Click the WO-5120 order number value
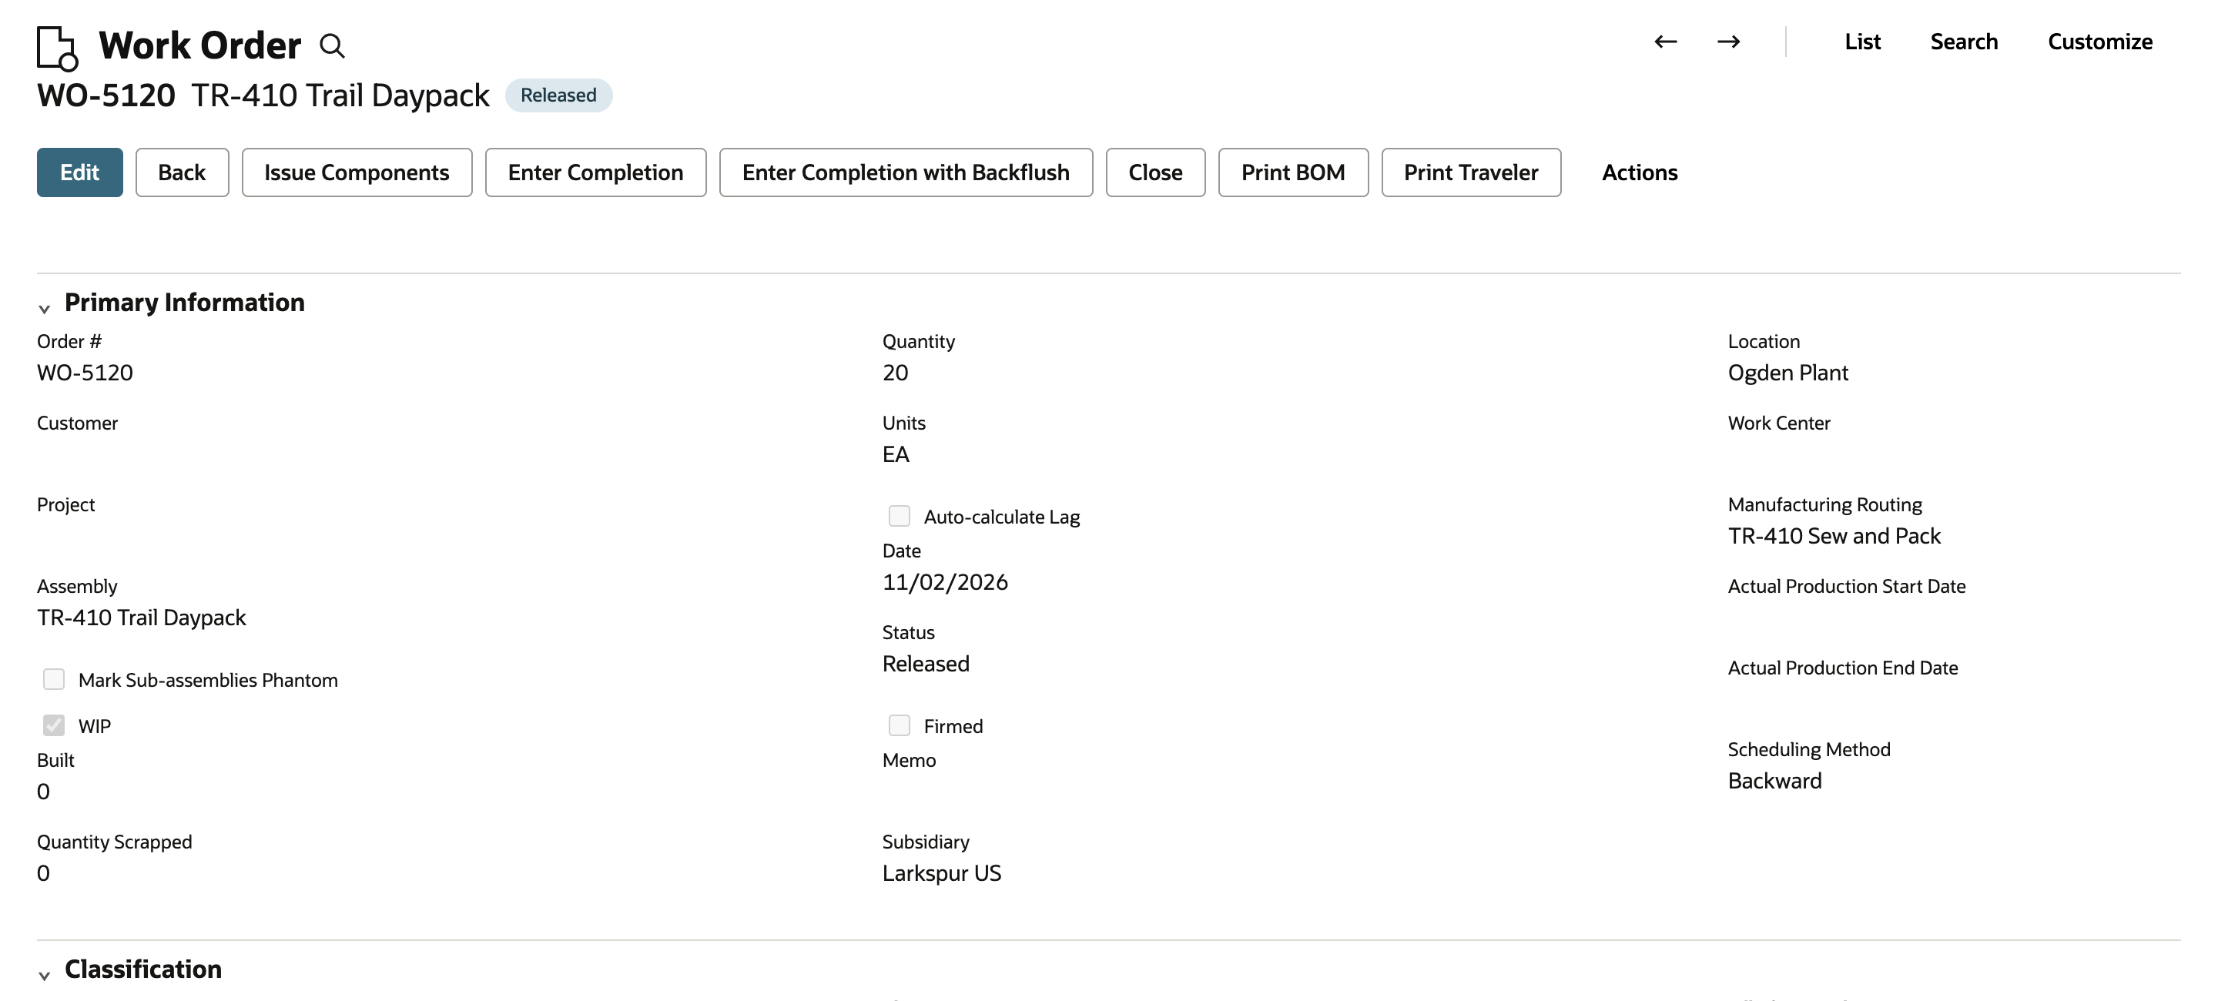The width and height of the screenshot is (2218, 1001). [85, 373]
